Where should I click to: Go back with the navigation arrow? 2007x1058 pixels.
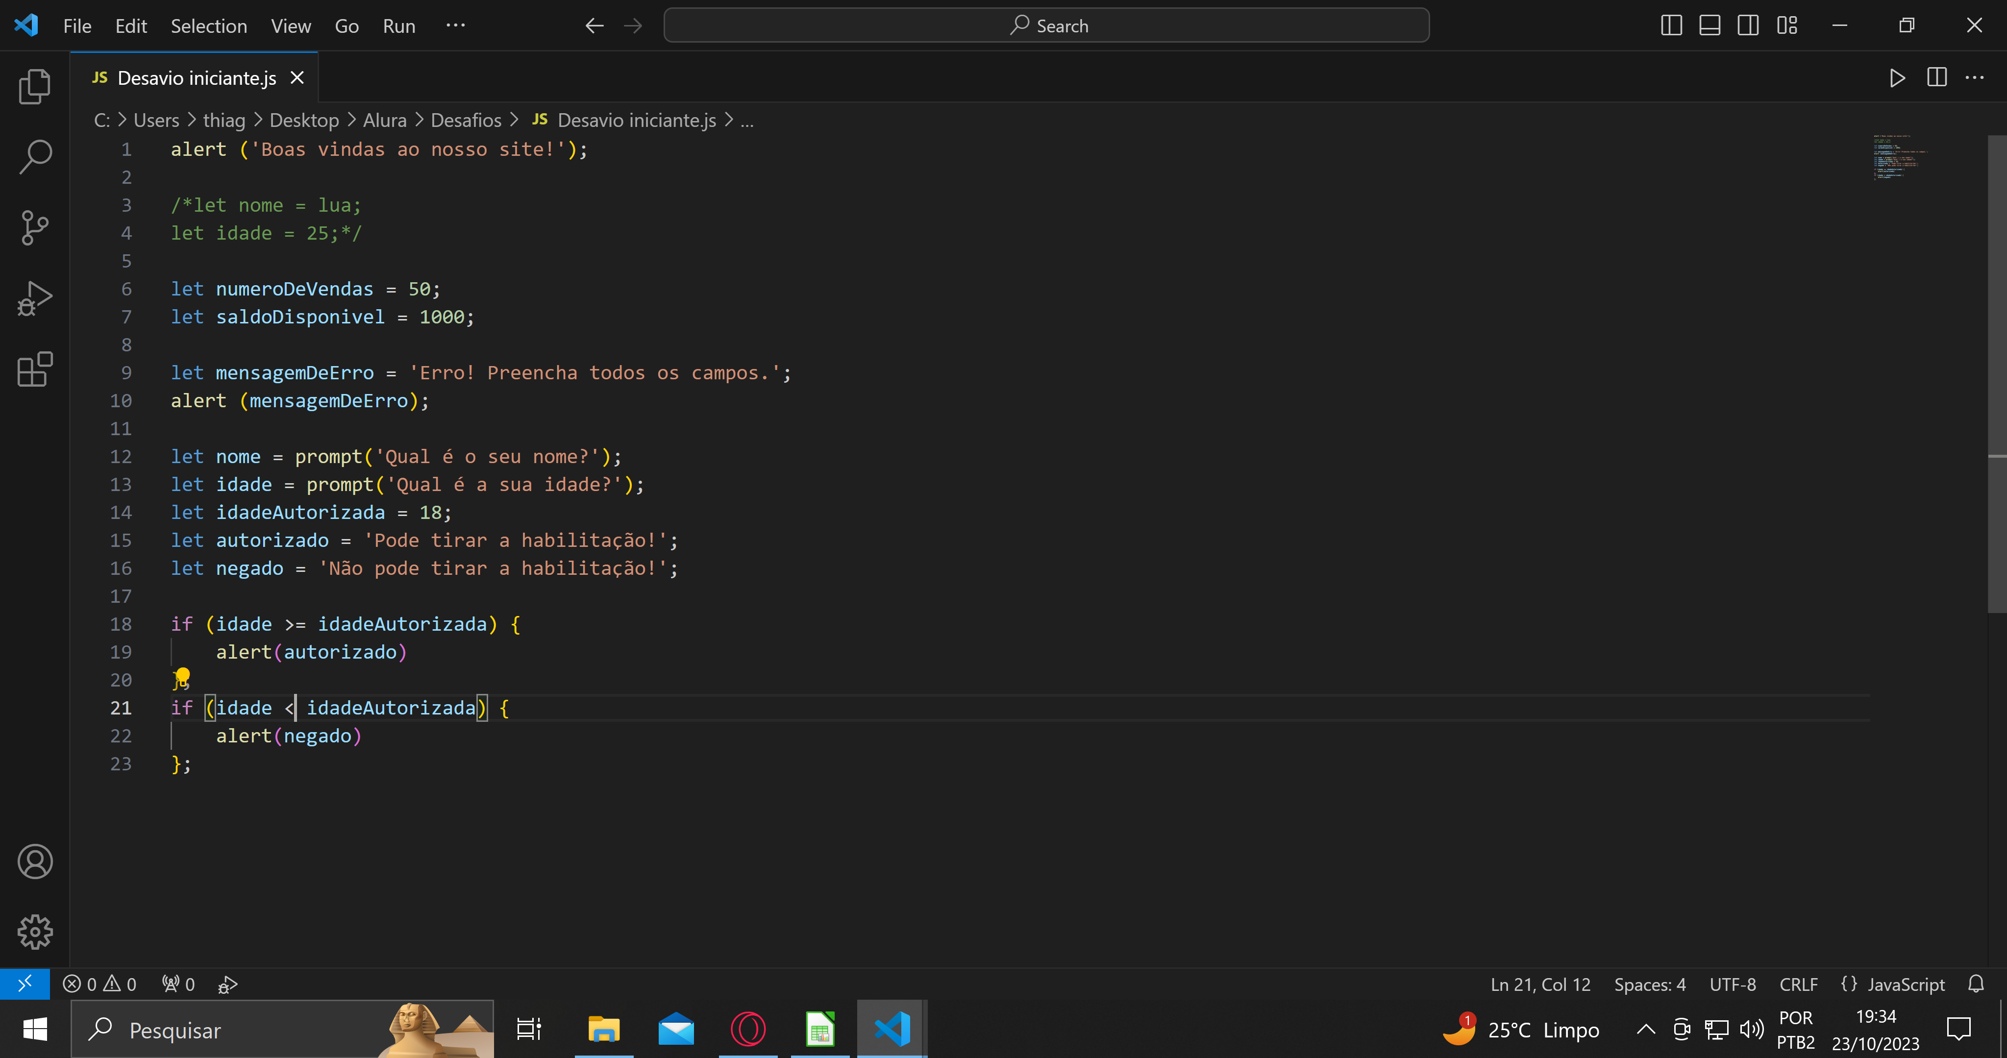pyautogui.click(x=595, y=25)
